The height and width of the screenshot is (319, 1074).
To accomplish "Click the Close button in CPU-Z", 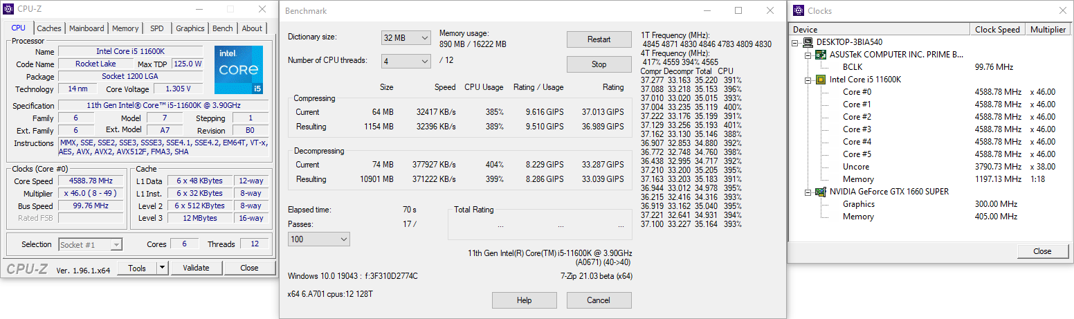I will [x=249, y=268].
